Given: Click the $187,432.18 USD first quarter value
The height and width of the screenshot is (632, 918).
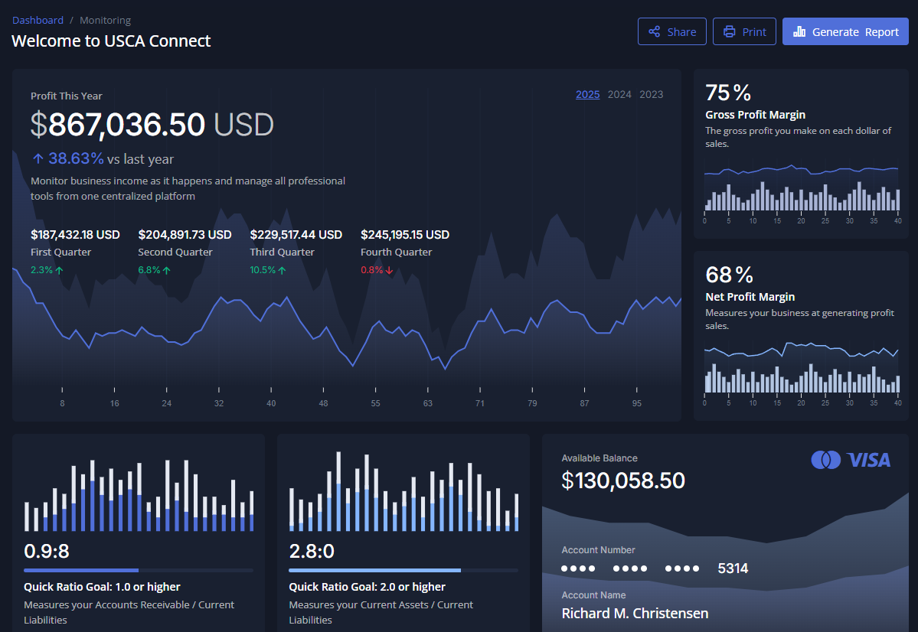Looking at the screenshot, I should pyautogui.click(x=75, y=235).
